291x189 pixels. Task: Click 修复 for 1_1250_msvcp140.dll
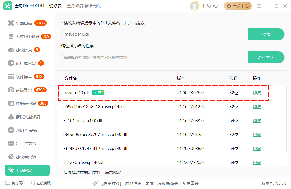pyautogui.click(x=257, y=163)
